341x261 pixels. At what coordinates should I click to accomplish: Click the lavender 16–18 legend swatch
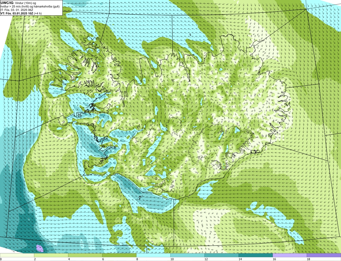(x=290, y=255)
